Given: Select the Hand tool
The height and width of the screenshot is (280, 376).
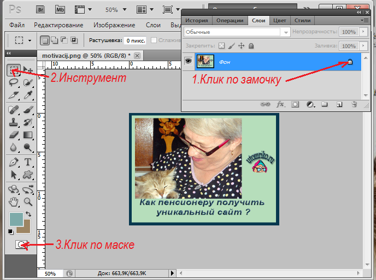Looking at the screenshot, I should (x=13, y=201).
